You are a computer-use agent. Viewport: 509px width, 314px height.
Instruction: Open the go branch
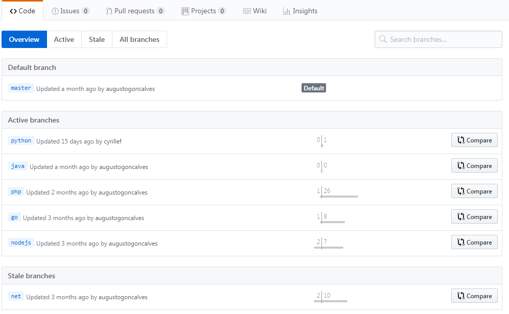14,218
